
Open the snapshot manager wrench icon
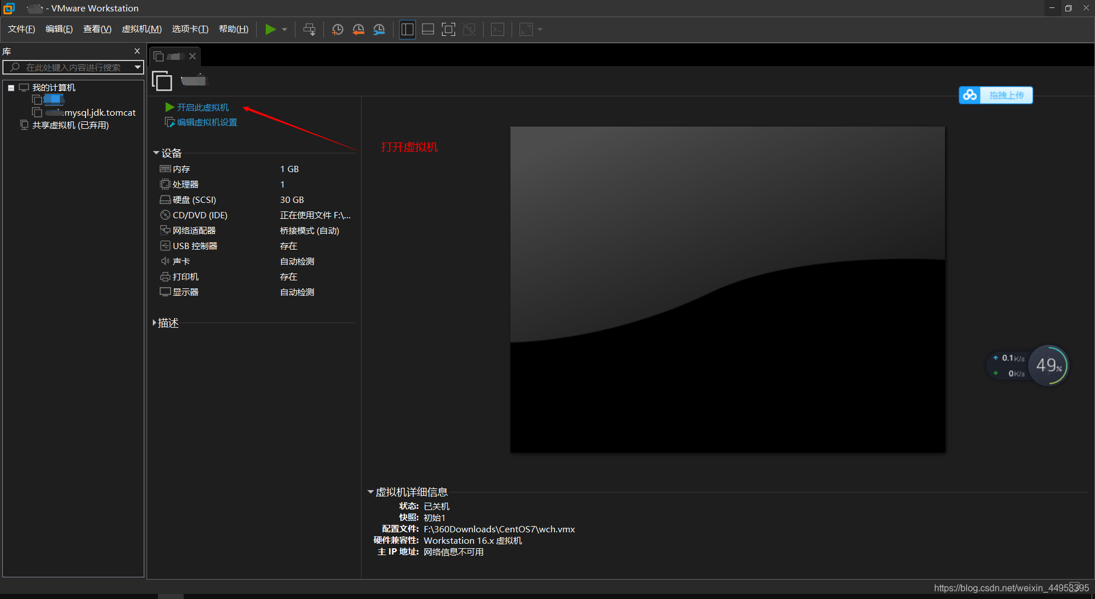[x=379, y=29]
